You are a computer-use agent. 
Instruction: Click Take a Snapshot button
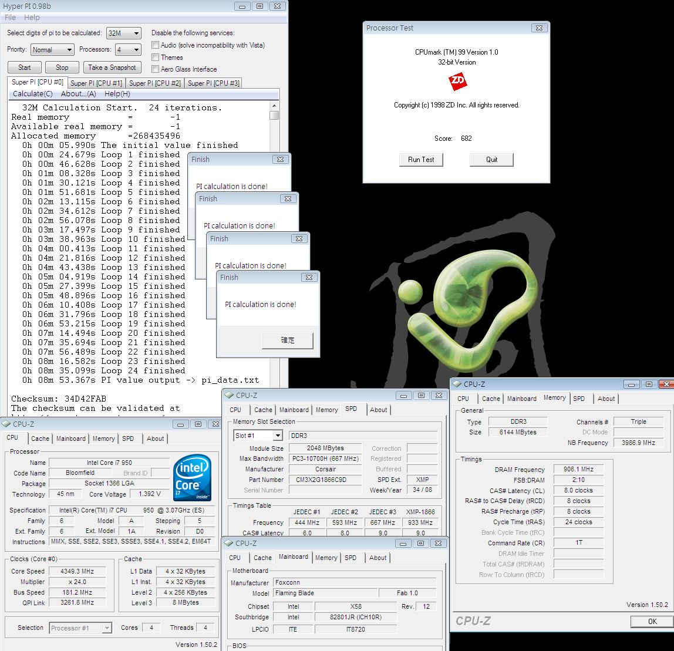point(112,68)
